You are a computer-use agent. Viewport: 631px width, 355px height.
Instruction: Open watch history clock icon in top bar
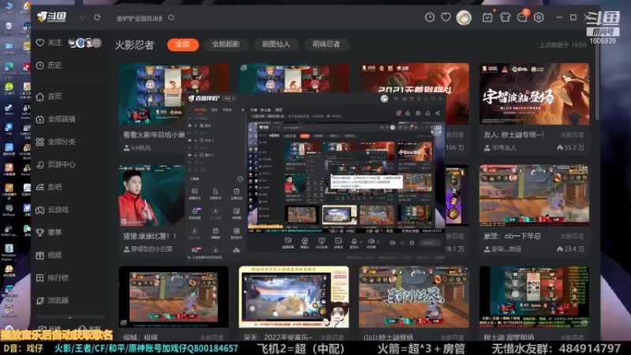tap(430, 17)
